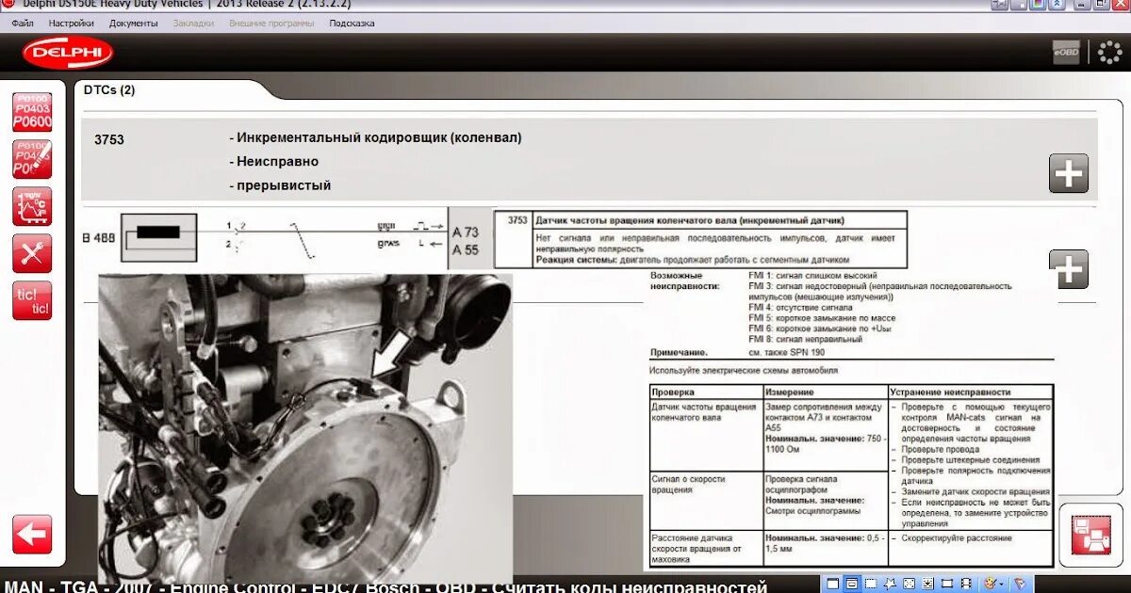
Task: Click the film strip video capture icon
Action: (966, 584)
